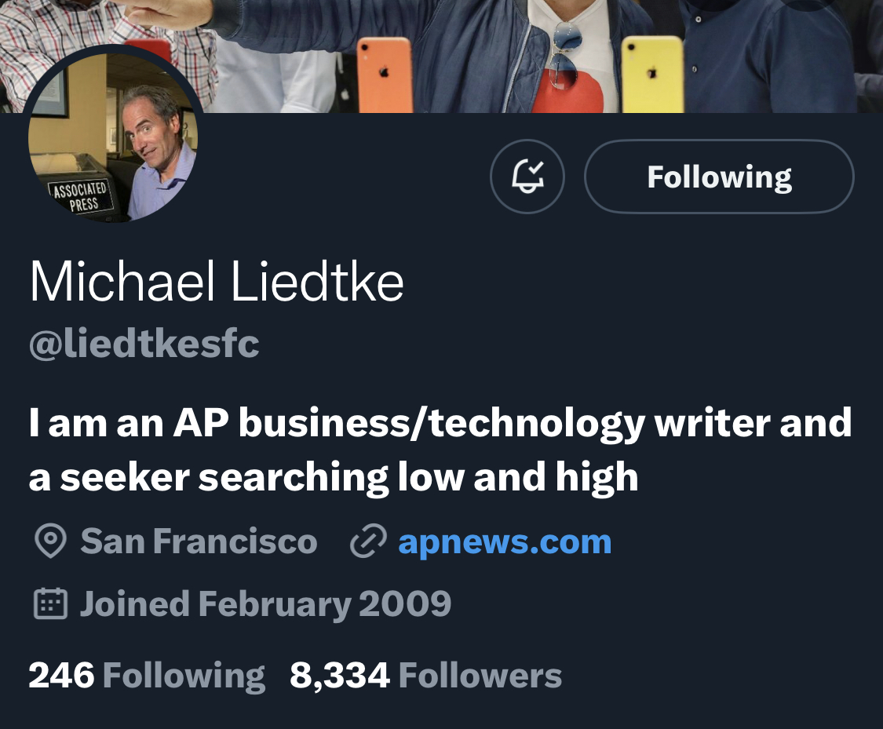883x729 pixels.
Task: Click the Followers label text
Action: pyautogui.click(x=480, y=675)
